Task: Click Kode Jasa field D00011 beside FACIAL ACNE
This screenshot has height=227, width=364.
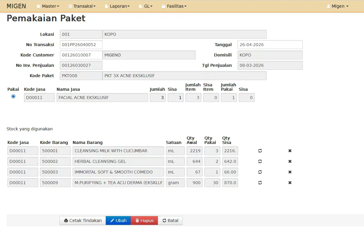Action: point(39,98)
